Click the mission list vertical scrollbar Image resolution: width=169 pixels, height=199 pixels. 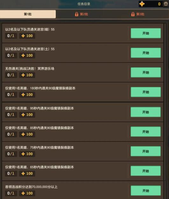pos(165,101)
